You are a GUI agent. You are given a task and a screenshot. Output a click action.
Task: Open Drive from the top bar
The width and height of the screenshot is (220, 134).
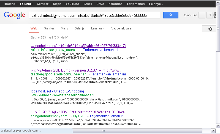click(x=100, y=4)
